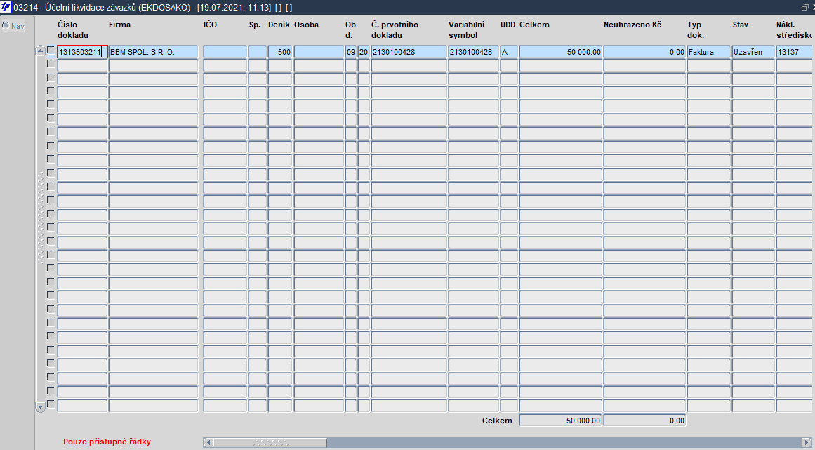
Task: Click the Ob value 09
Action: click(x=351, y=52)
